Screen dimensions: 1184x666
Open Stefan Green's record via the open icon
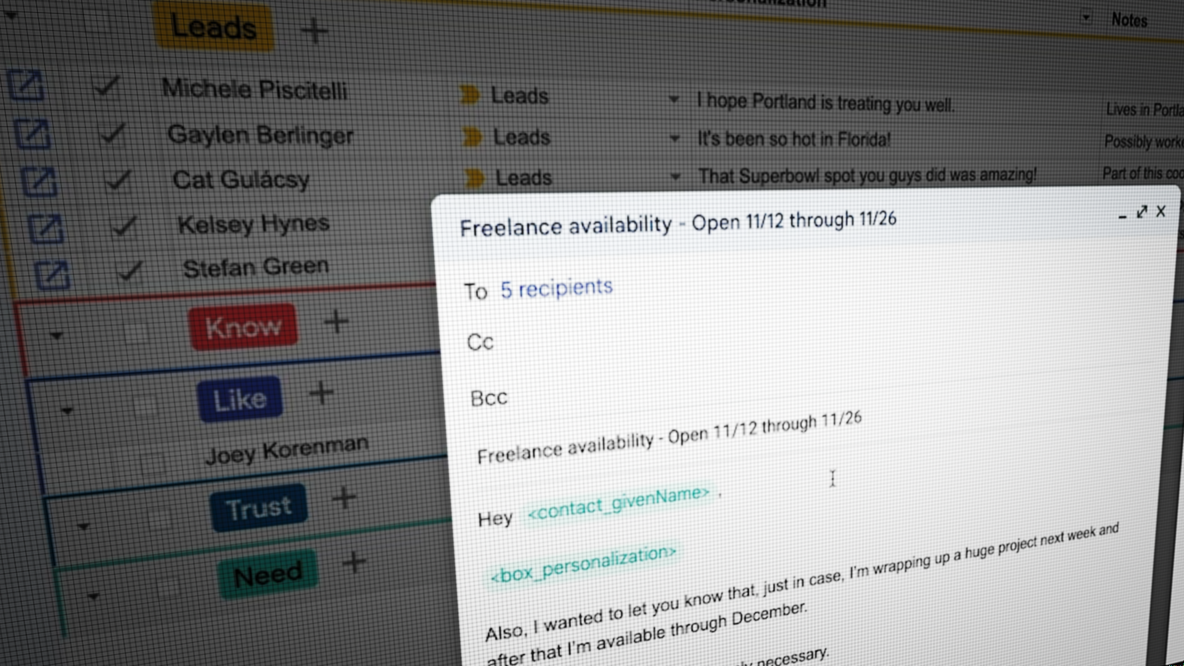pos(52,275)
